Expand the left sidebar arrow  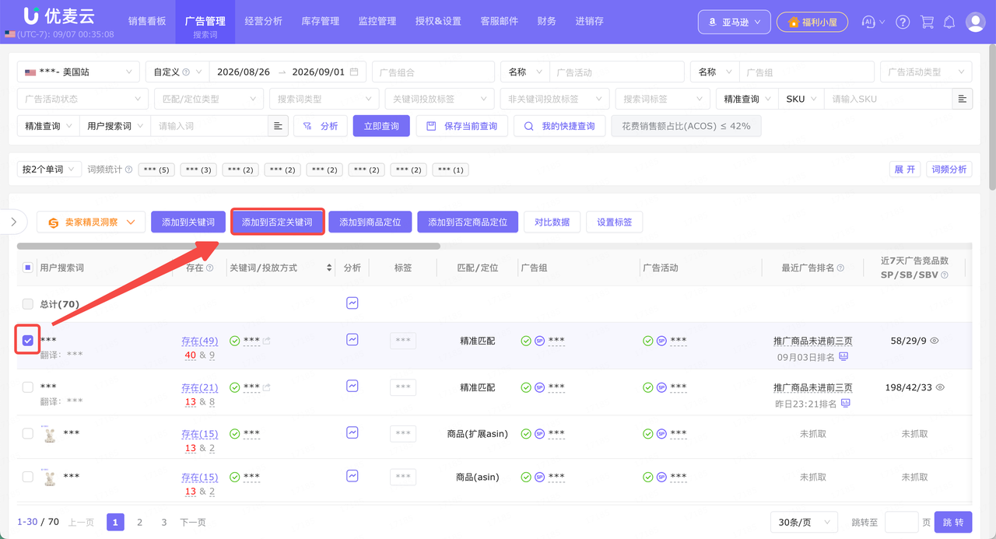pyautogui.click(x=13, y=222)
